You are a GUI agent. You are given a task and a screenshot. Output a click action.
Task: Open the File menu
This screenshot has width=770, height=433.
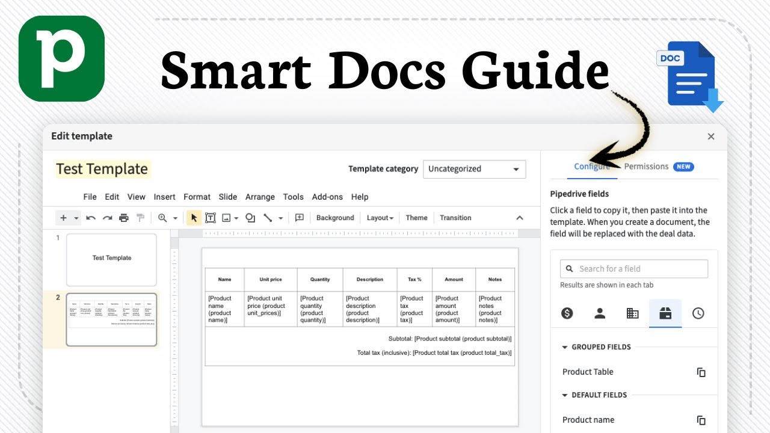pos(90,197)
